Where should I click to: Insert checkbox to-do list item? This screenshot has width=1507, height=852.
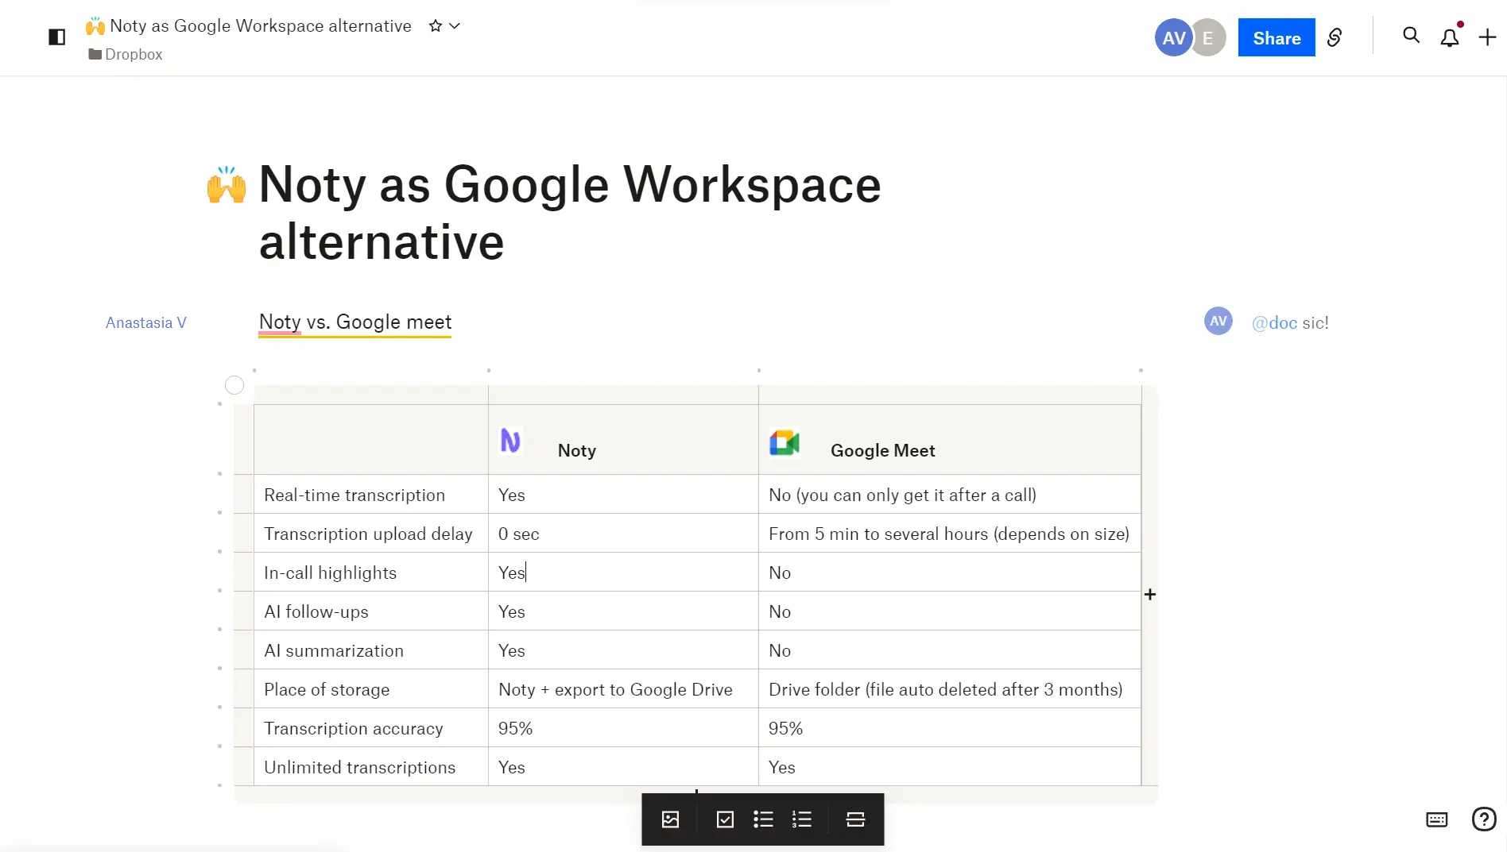point(725,819)
